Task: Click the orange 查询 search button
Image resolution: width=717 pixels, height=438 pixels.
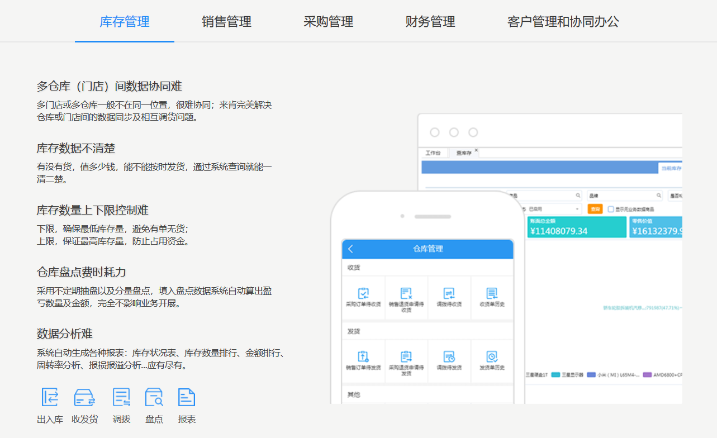Action: (596, 210)
